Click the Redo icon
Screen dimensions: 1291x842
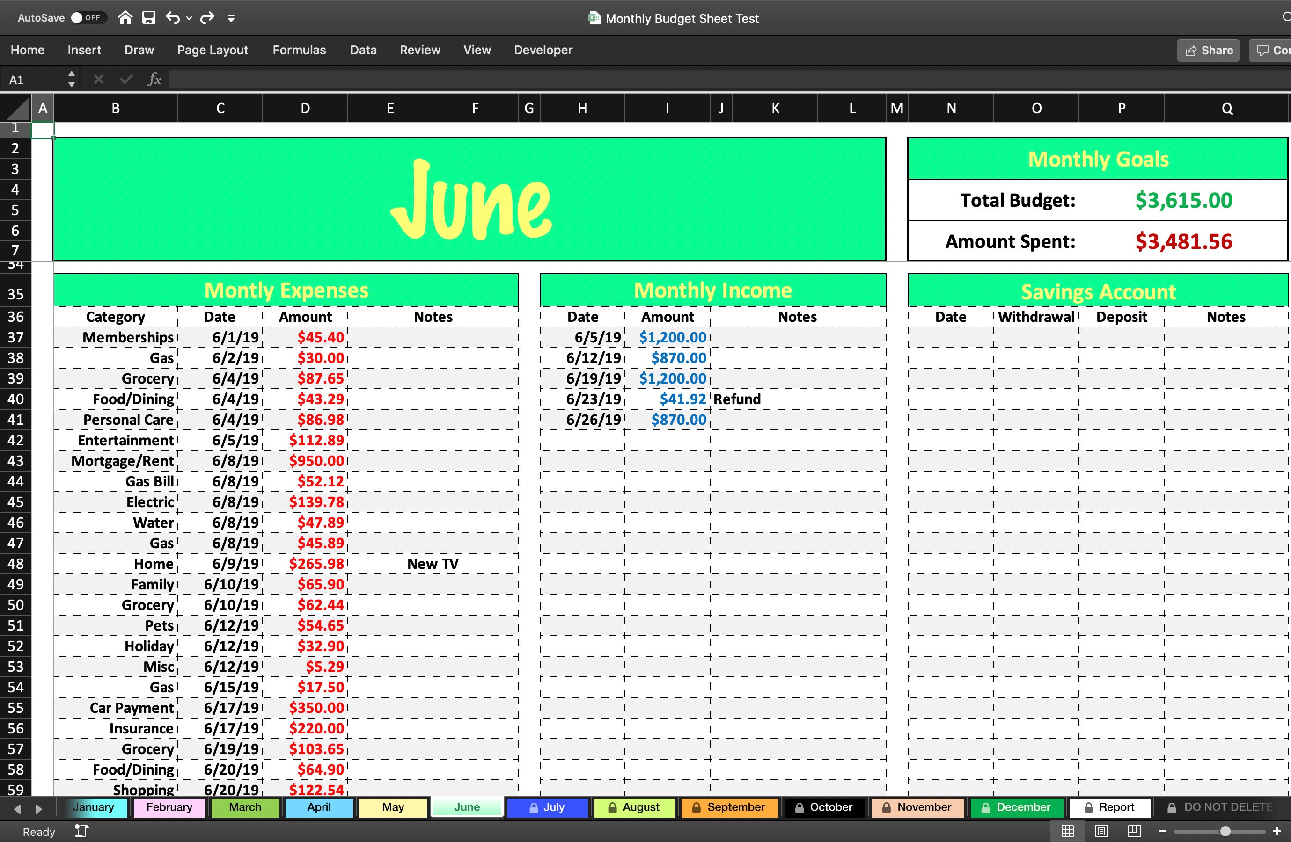pos(207,18)
